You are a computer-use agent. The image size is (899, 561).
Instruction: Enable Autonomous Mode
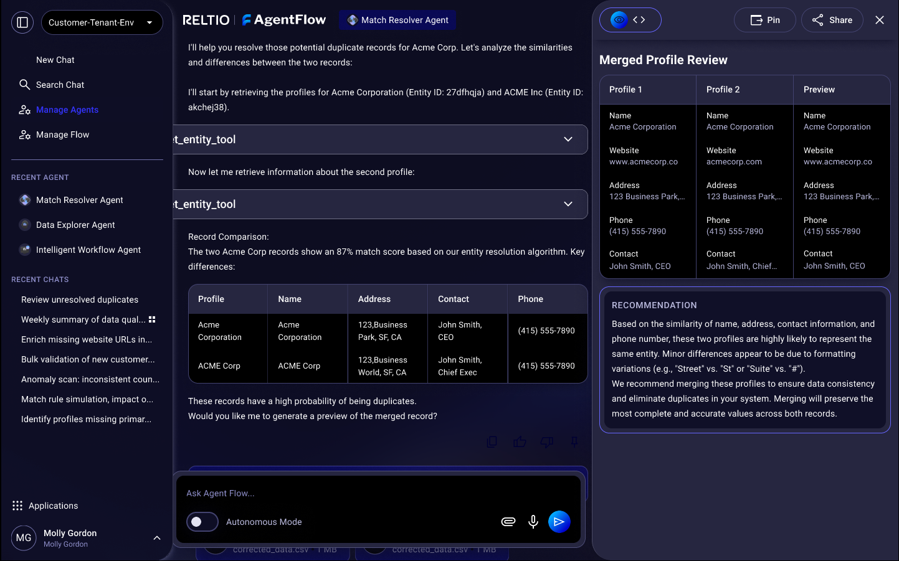coord(202,522)
